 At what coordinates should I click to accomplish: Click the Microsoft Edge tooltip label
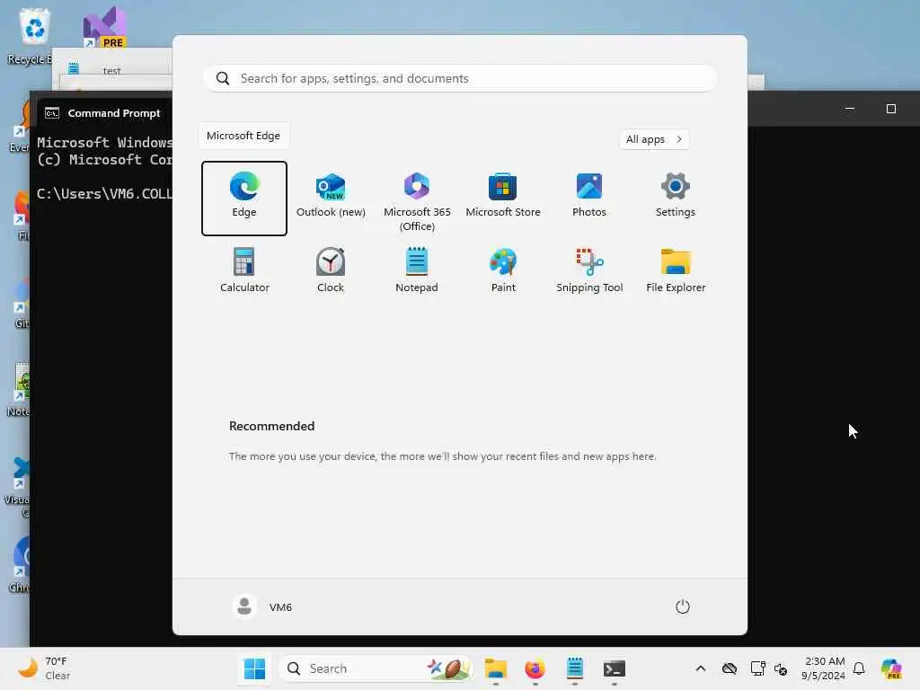243,136
